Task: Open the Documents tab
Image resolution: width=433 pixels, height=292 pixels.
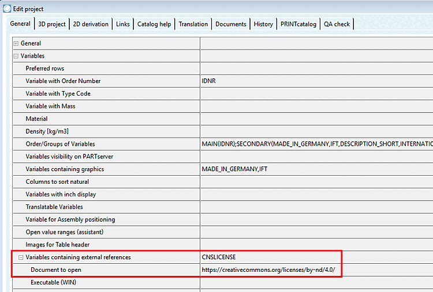Action: click(x=230, y=24)
